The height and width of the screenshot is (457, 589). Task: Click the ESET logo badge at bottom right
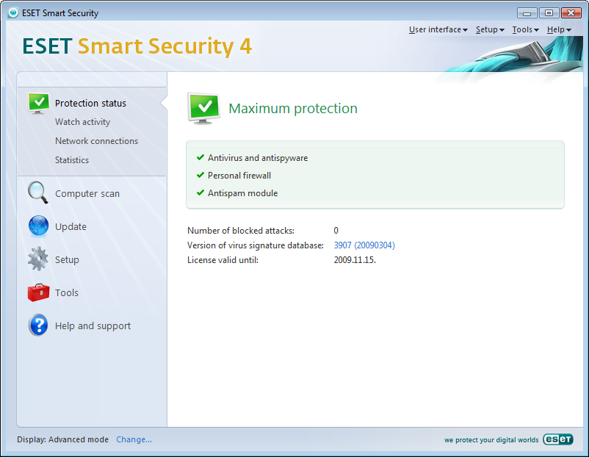point(558,439)
